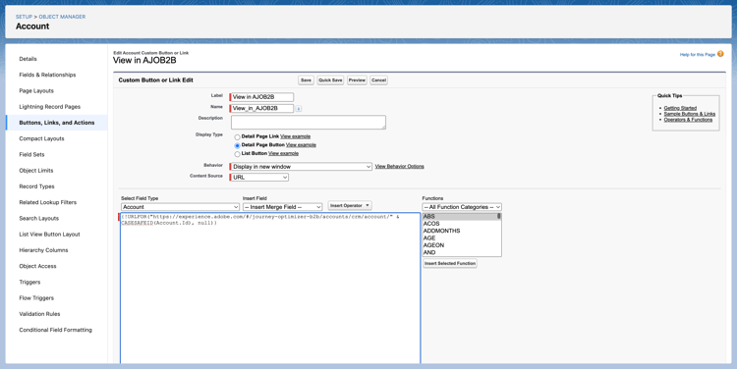Select AND in the functions list

click(x=460, y=252)
